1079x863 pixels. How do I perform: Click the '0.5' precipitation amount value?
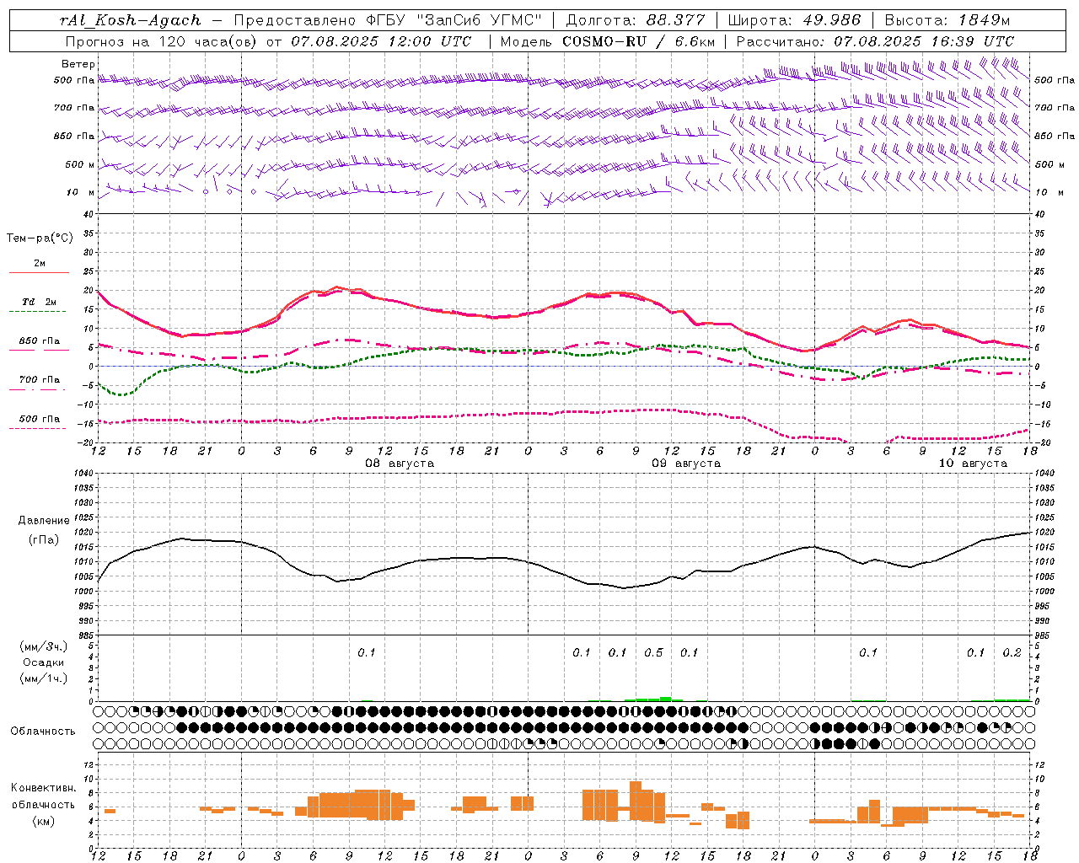point(653,653)
